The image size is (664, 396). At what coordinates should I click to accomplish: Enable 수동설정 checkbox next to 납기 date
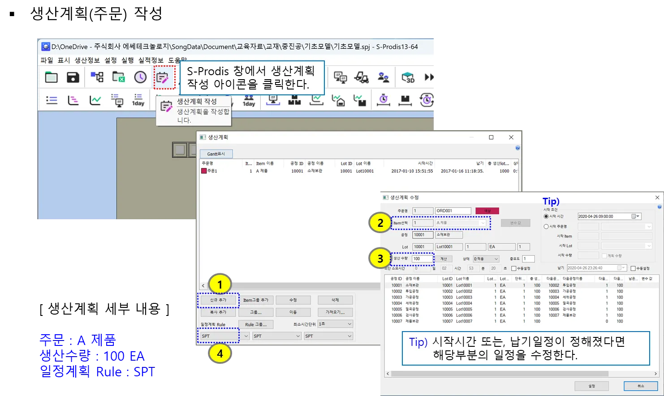(x=633, y=268)
